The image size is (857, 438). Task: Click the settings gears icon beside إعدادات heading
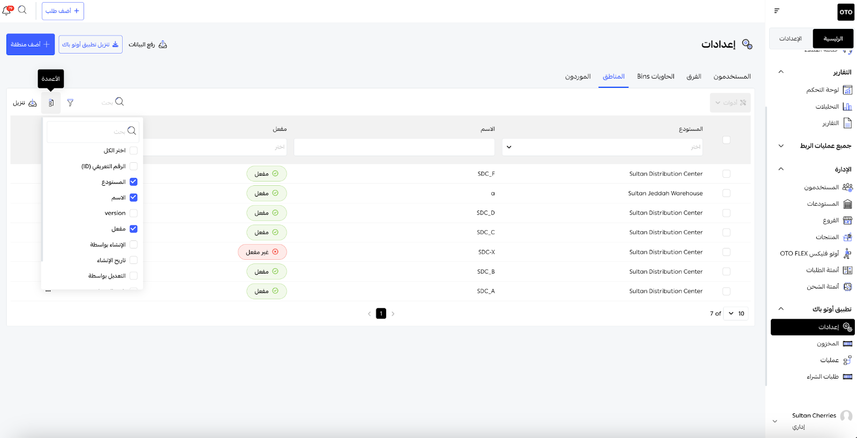coord(747,44)
